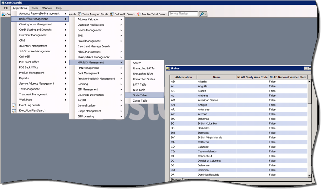
Task: Click the Follow-Up Search toolbar icon
Action: (x=112, y=14)
